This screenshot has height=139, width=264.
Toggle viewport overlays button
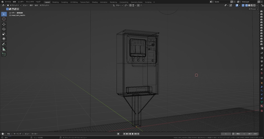tap(237, 5)
